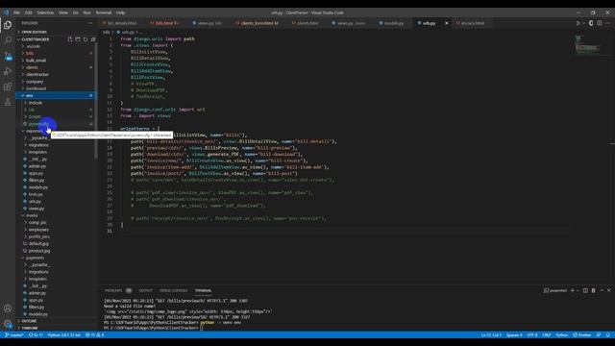Screen dimensions: 615x346
Task: Click the bills breadcrumb above editor
Action: (106, 32)
